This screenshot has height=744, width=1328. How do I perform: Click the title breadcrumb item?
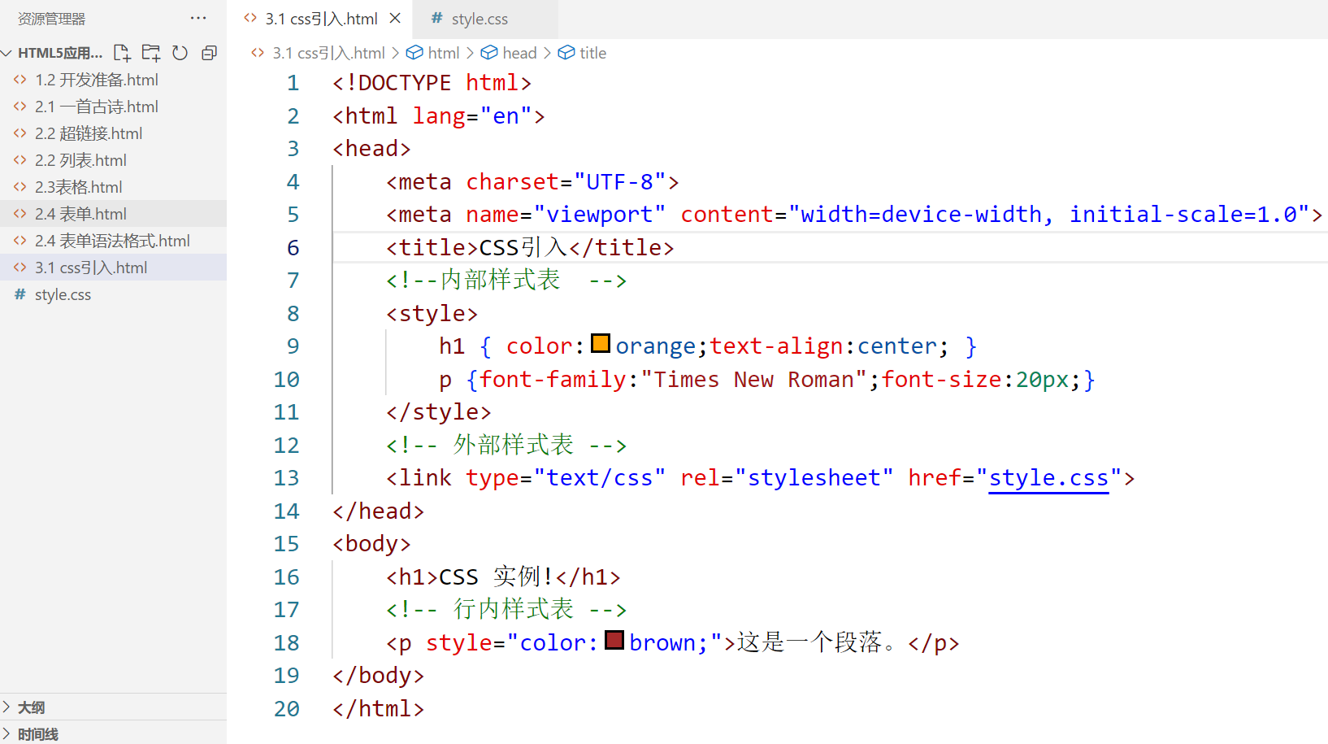pos(592,53)
